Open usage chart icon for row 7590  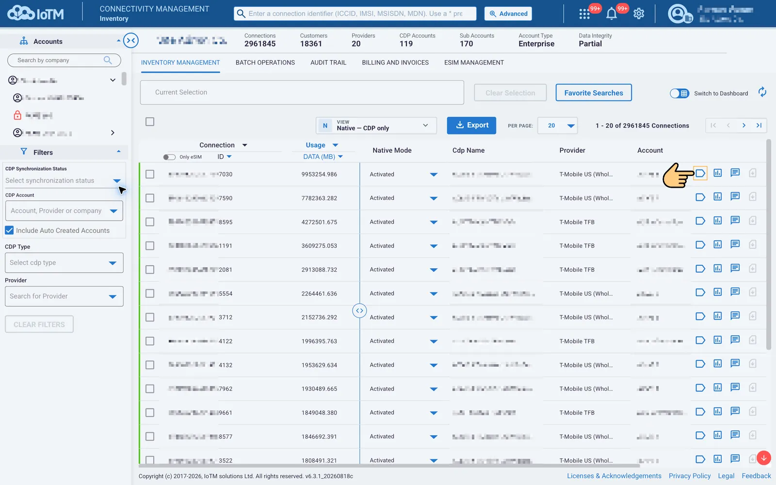click(717, 196)
